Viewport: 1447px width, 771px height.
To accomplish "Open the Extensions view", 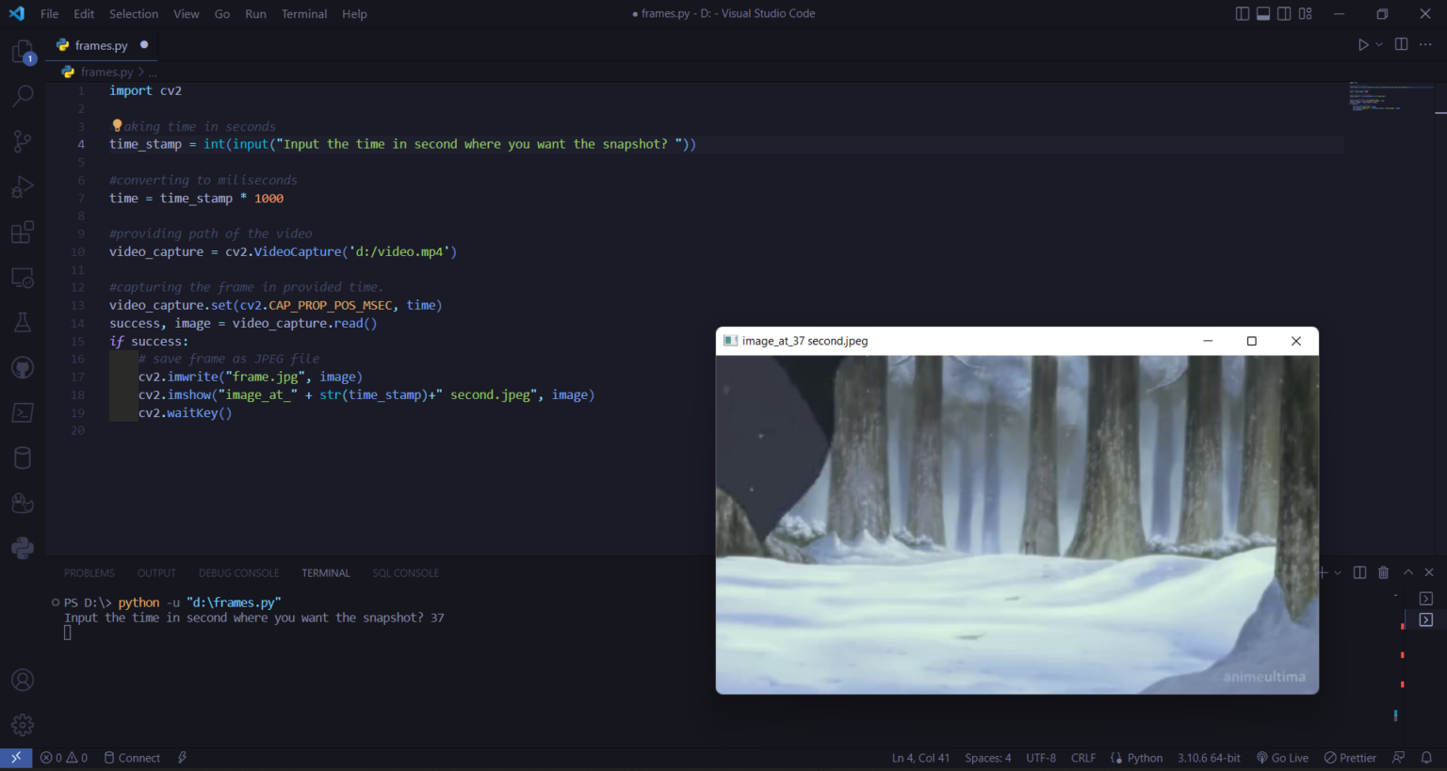I will (x=23, y=233).
